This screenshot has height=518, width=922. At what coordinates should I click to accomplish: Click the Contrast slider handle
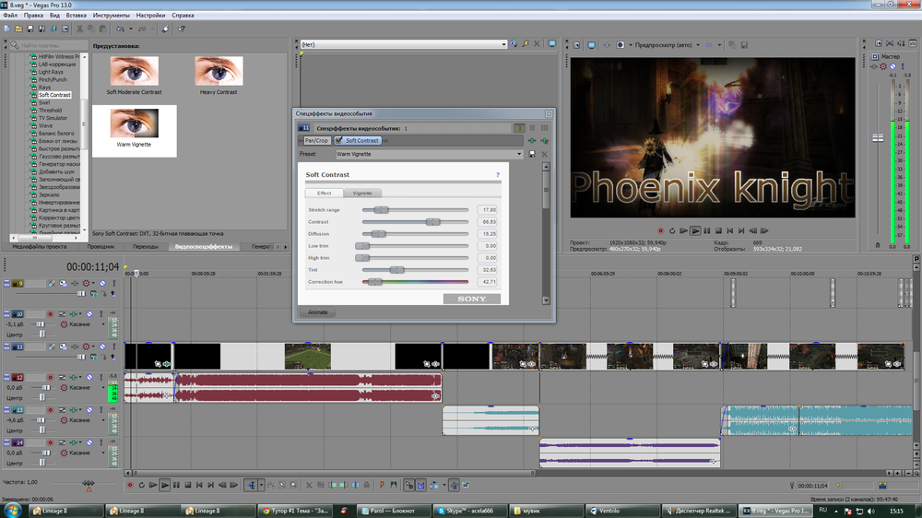[x=432, y=222]
